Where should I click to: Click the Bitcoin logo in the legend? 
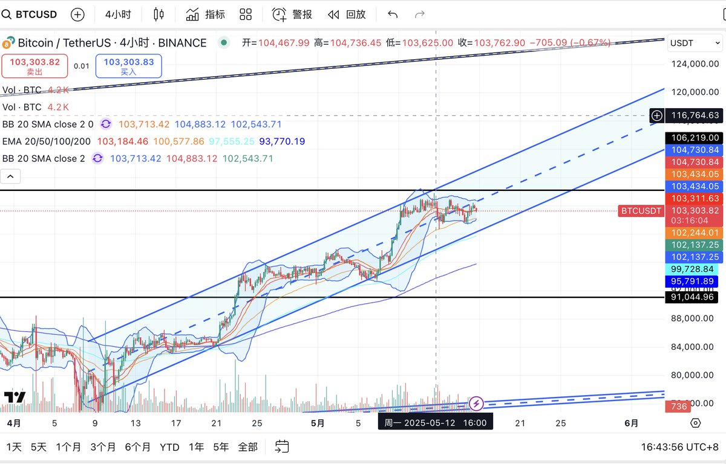click(x=8, y=43)
